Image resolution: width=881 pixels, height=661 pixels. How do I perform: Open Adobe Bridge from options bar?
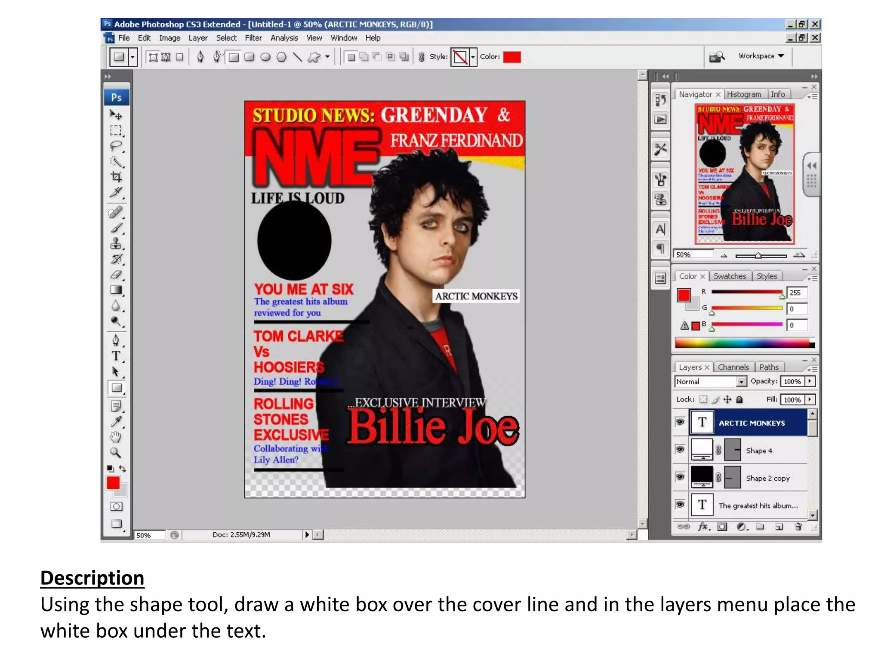pos(717,56)
